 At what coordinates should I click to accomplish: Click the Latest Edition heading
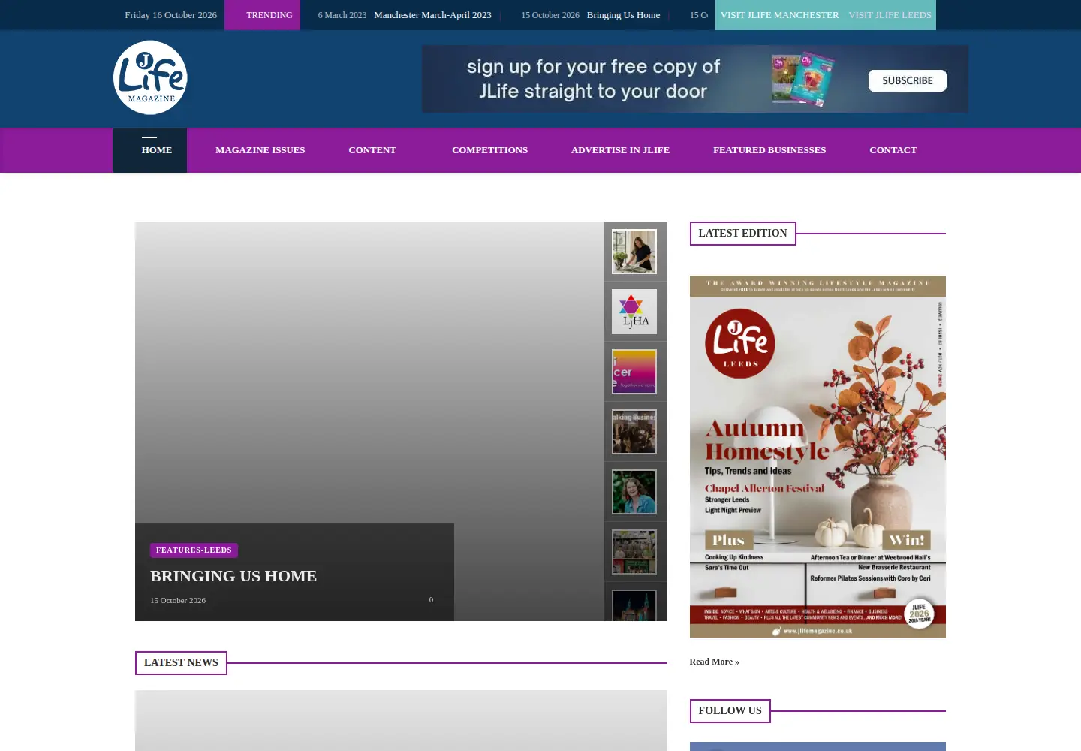click(742, 234)
